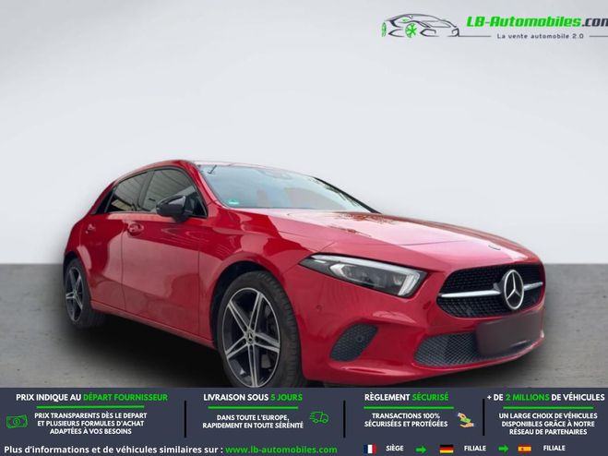Click the FILIALE label beside Spanish flag
Viewport: 608px width, 456px height.
(554, 449)
